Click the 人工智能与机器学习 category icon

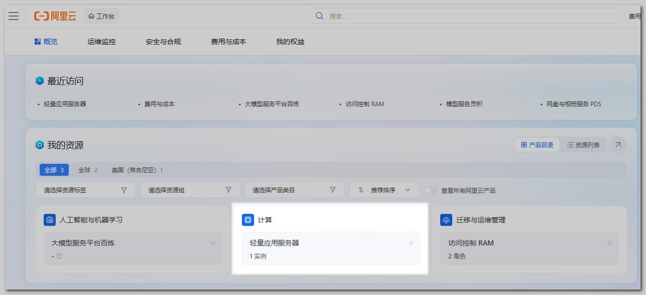tap(50, 220)
